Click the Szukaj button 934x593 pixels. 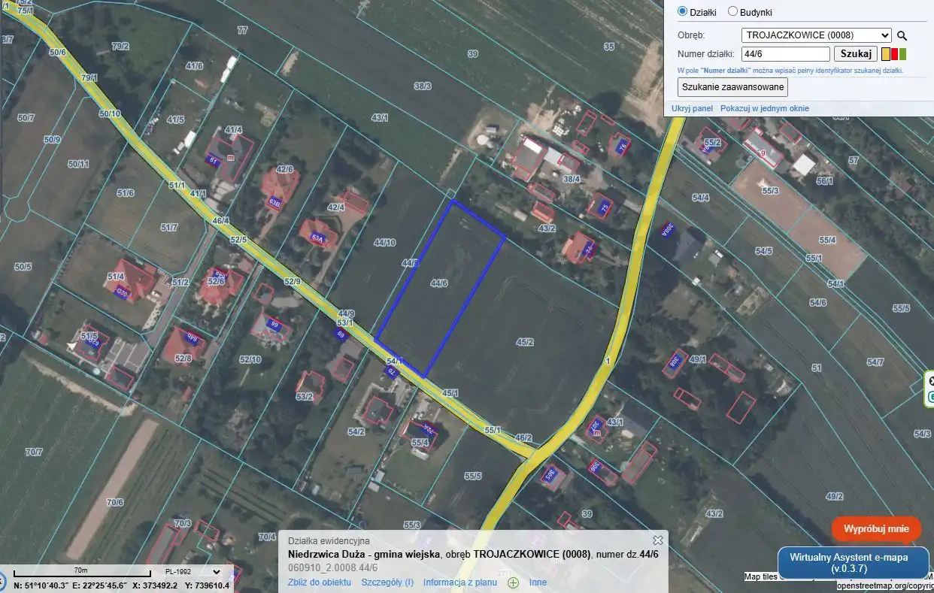point(856,54)
